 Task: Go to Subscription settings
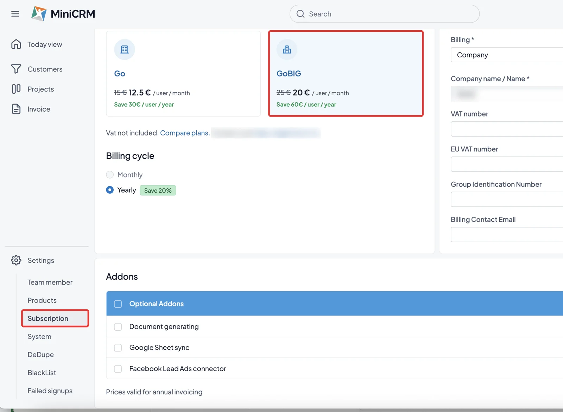[55, 318]
